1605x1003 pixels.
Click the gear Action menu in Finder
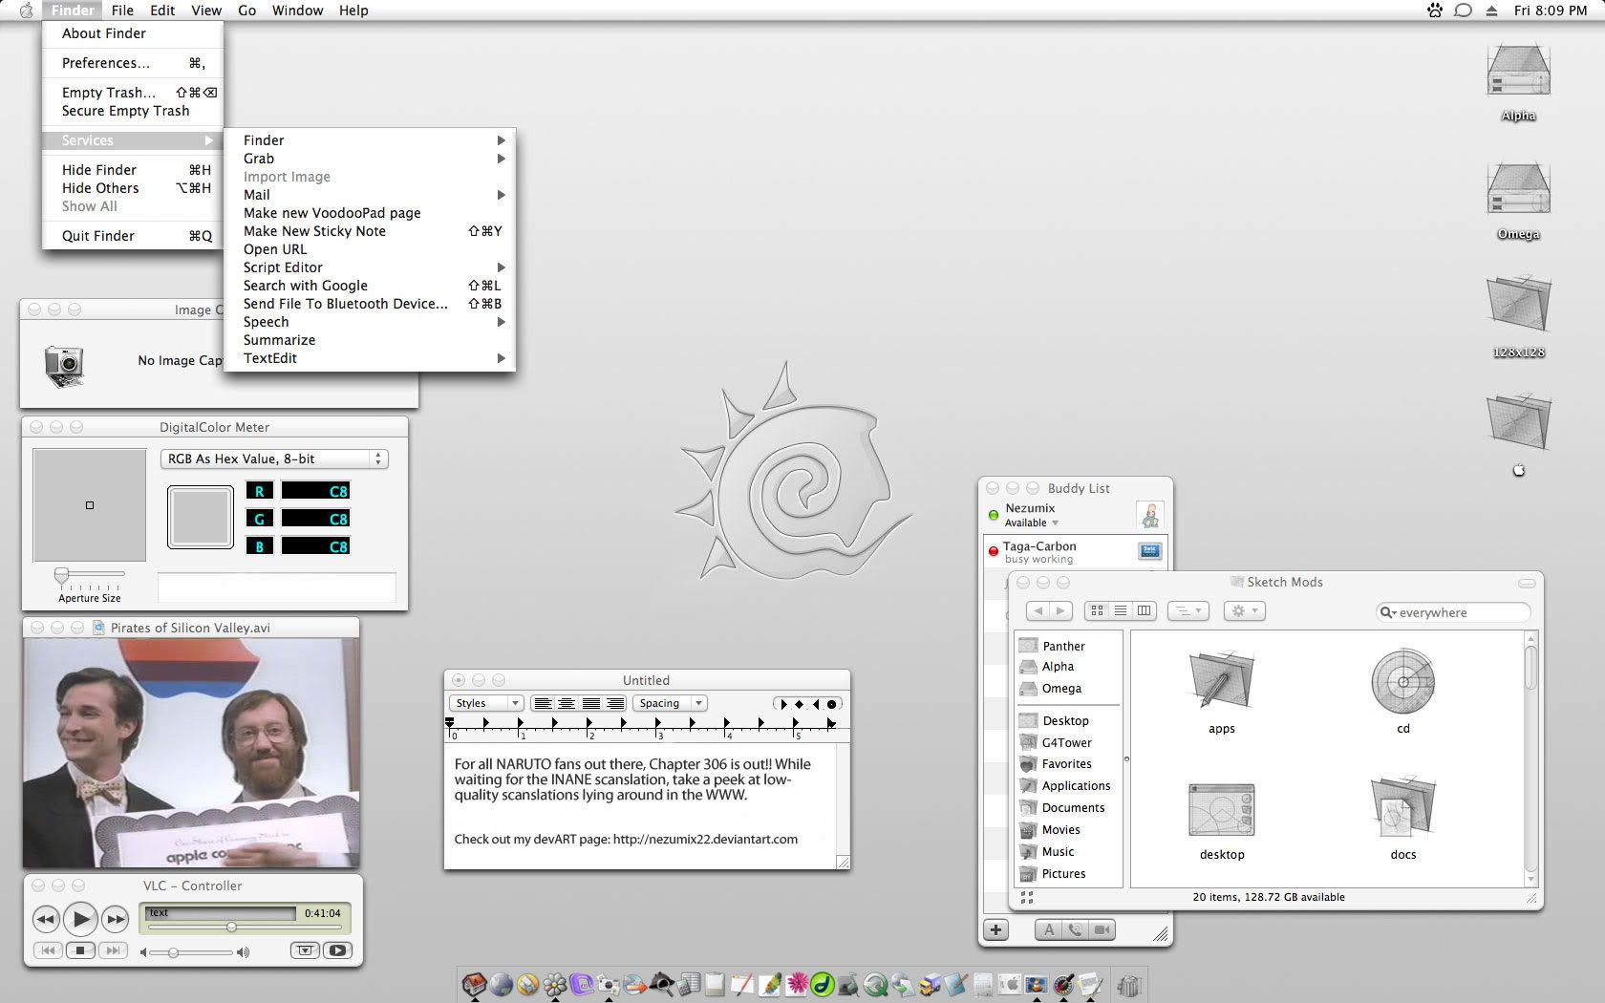[1244, 610]
